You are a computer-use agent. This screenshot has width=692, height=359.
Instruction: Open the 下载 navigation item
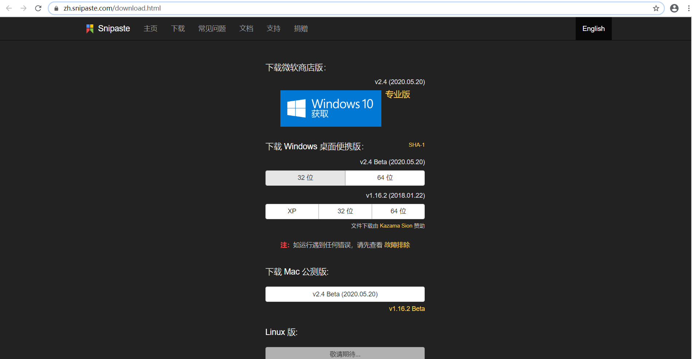(178, 28)
